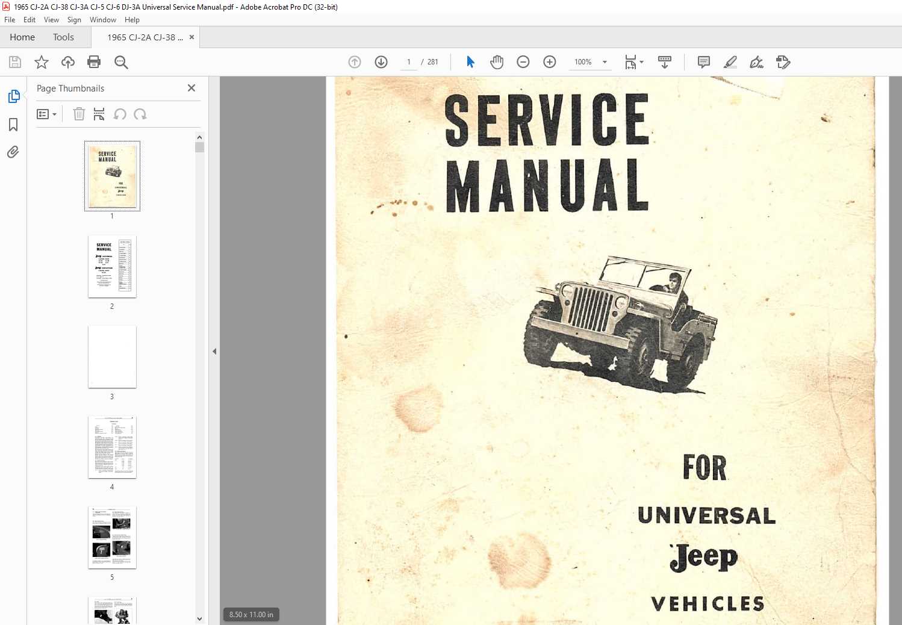Open the View menu
The width and height of the screenshot is (902, 625).
point(51,20)
